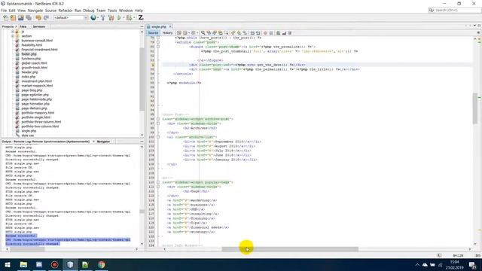Viewport: 482px width, 271px height.
Task: Collapse code fold at line 96
Action: click(158, 119)
